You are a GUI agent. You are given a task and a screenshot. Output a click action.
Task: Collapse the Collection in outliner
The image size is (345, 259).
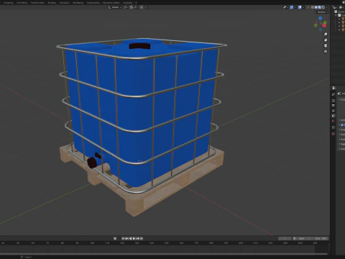click(x=336, y=15)
